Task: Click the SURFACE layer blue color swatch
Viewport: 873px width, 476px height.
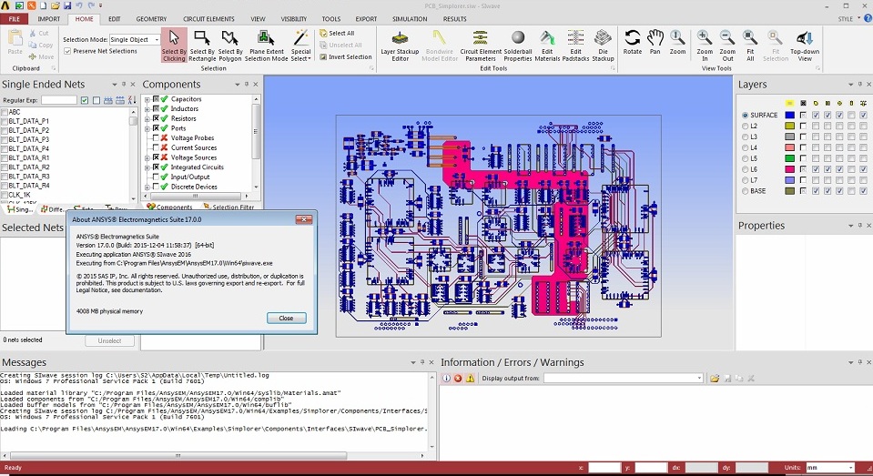Action: 789,116
